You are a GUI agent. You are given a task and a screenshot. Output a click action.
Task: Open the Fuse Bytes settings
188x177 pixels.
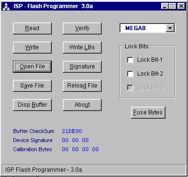pos(148,112)
